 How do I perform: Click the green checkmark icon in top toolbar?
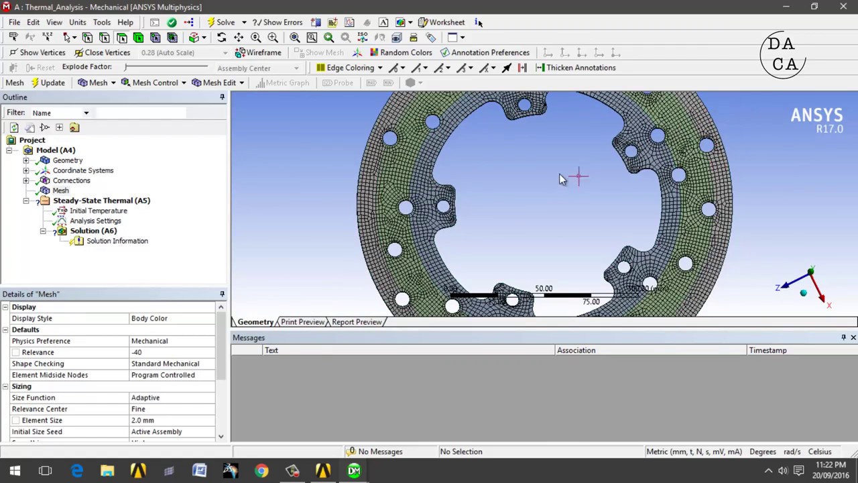172,22
